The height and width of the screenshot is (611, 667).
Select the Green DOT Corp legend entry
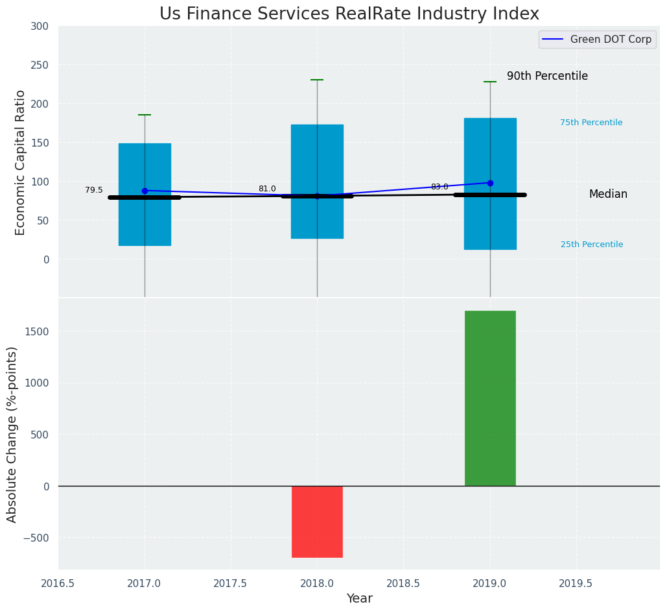[x=611, y=40]
